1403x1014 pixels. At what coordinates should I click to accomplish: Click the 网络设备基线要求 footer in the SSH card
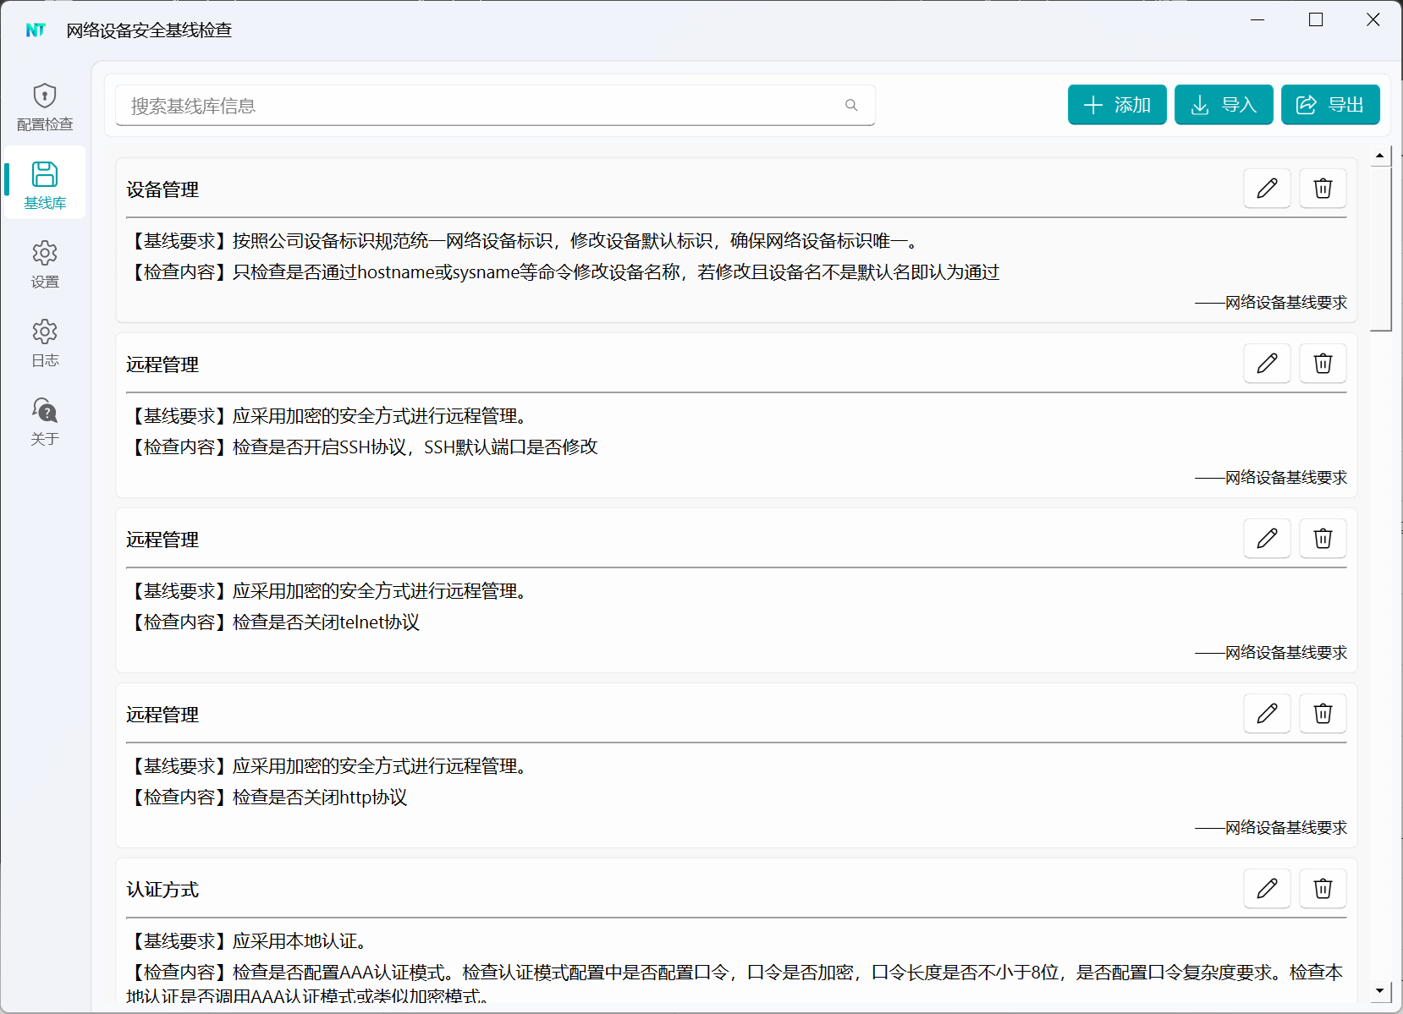(x=1271, y=478)
